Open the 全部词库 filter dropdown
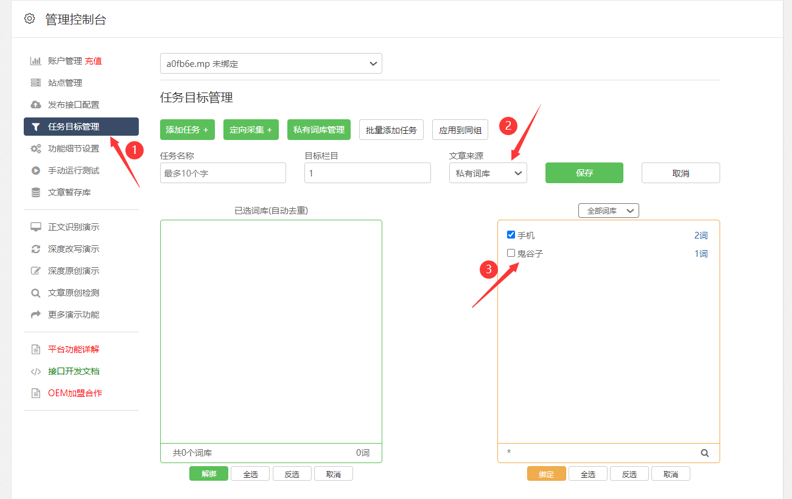The width and height of the screenshot is (792, 499). pos(608,211)
